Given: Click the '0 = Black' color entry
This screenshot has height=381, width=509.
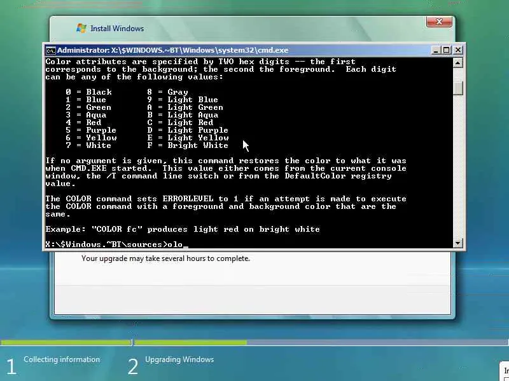Looking at the screenshot, I should pyautogui.click(x=88, y=92).
